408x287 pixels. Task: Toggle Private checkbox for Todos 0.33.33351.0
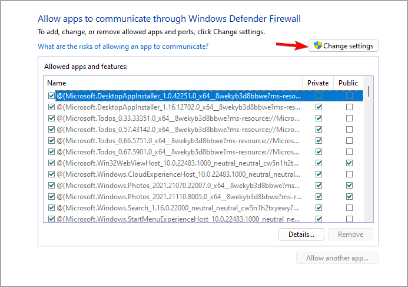pos(319,118)
